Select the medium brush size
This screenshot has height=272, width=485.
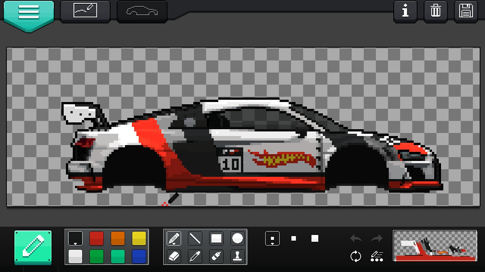294,238
